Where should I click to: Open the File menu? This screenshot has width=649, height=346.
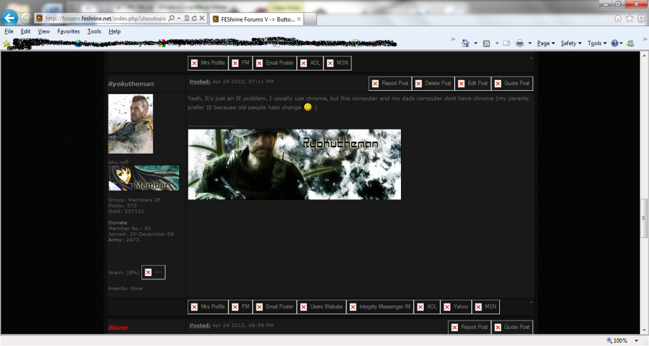(9, 32)
